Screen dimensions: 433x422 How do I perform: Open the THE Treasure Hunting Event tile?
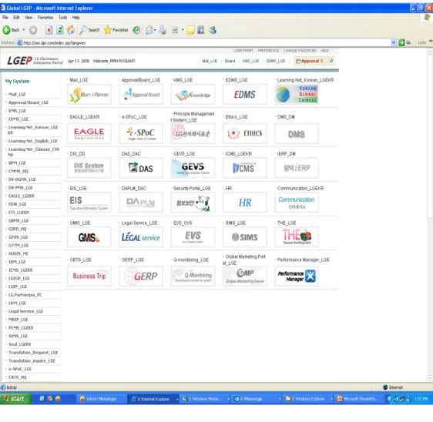[297, 237]
